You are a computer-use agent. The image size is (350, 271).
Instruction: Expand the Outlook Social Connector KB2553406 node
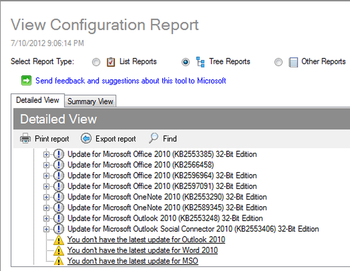coord(46,229)
